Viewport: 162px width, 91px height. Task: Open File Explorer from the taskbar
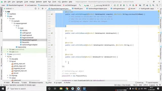tap(61, 89)
